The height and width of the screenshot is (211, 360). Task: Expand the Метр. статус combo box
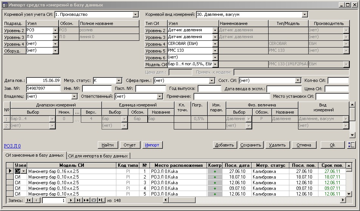(x=118, y=80)
